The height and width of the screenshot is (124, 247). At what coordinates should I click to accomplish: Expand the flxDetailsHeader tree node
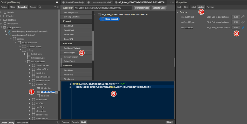pos(20,46)
